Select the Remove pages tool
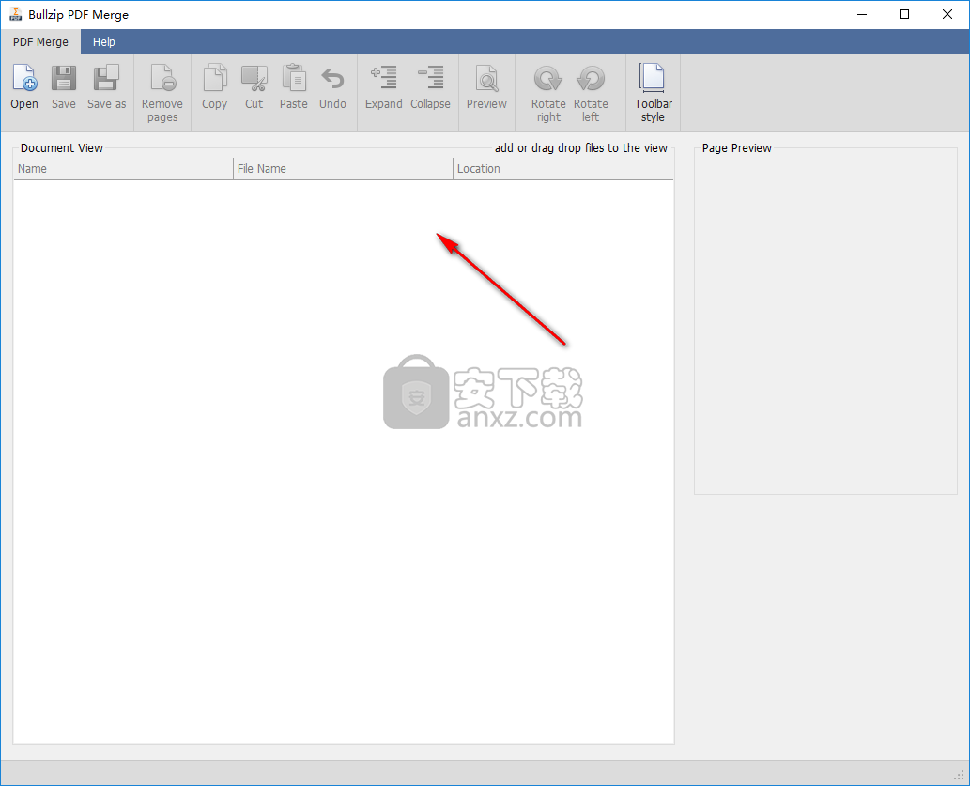 pyautogui.click(x=162, y=93)
